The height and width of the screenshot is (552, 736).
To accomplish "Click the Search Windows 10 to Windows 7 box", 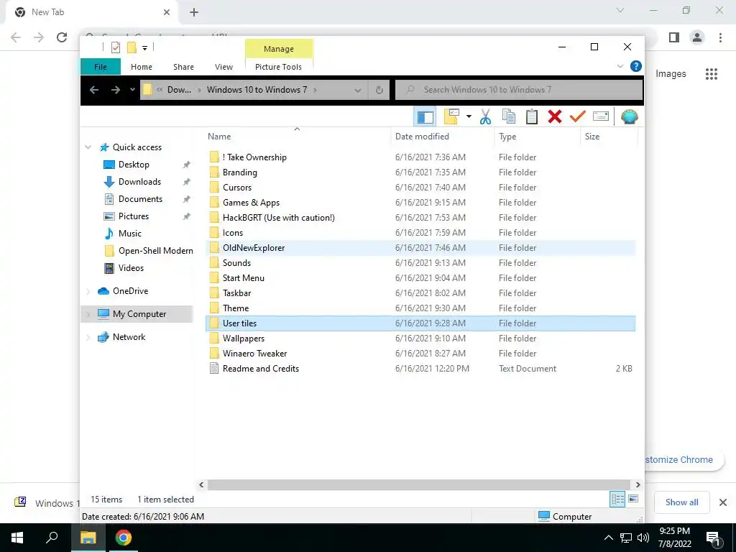I will [519, 90].
